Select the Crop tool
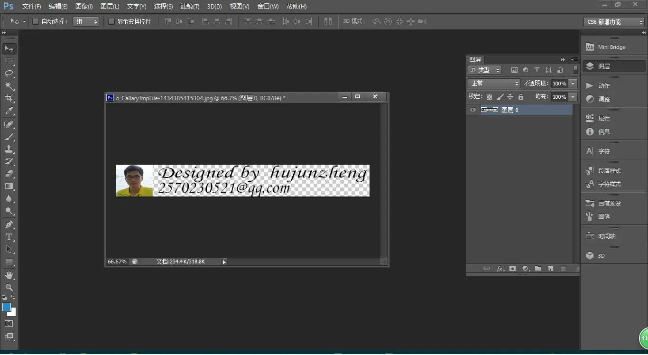 click(x=9, y=98)
